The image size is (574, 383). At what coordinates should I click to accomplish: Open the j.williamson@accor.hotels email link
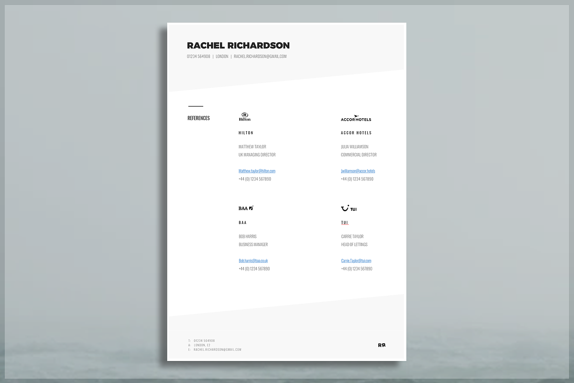tap(358, 171)
